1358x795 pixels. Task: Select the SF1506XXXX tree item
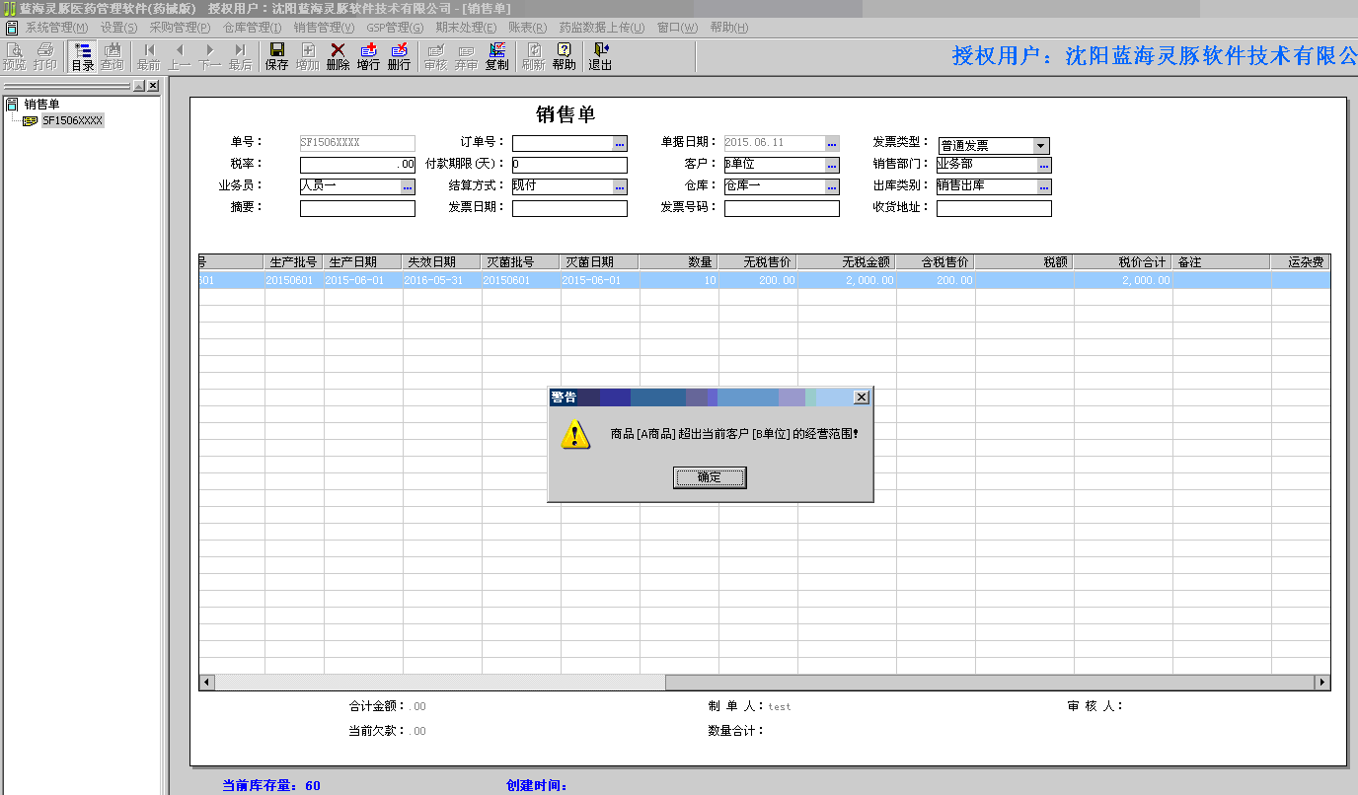[x=72, y=120]
